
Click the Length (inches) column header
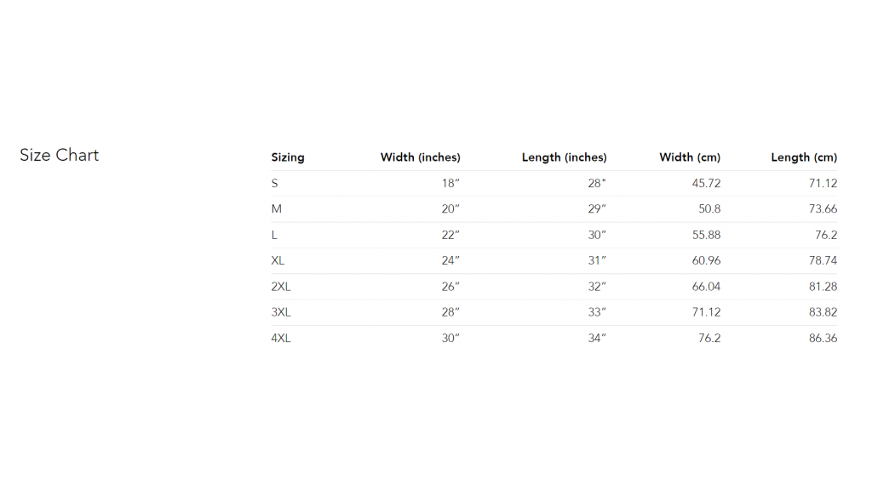pos(564,157)
